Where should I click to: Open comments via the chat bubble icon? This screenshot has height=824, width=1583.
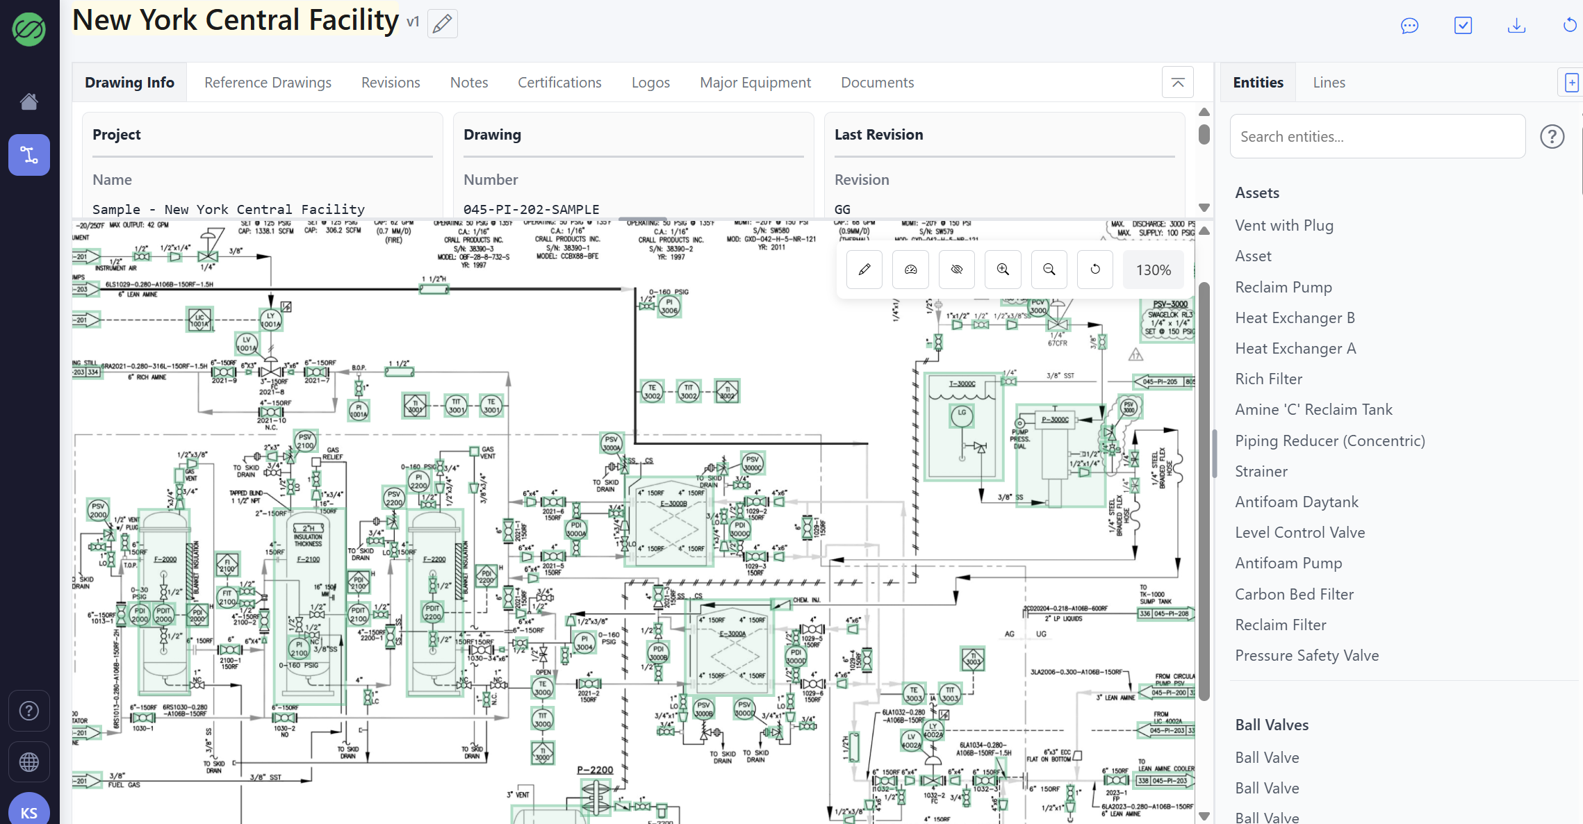[1410, 25]
